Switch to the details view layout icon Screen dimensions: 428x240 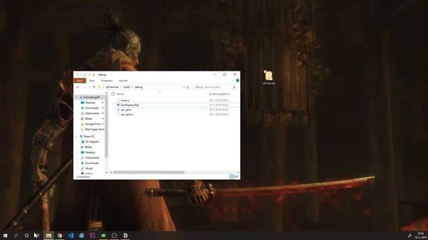232,177
